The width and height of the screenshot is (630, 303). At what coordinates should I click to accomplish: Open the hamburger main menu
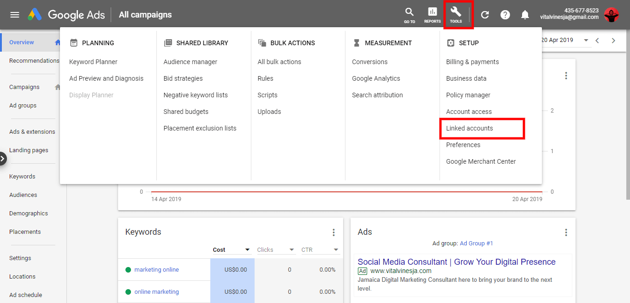(15, 15)
